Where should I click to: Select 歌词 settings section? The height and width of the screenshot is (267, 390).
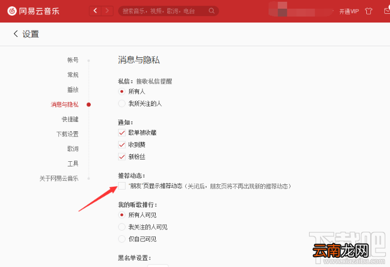73,149
